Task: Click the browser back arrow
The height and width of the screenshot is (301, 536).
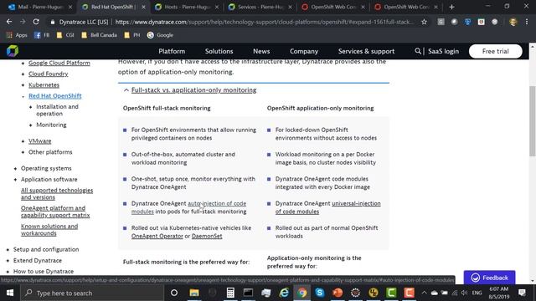Action: tap(9, 22)
